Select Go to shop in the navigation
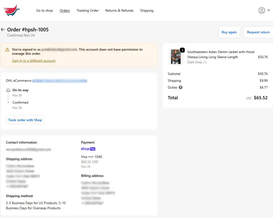 (x=44, y=11)
